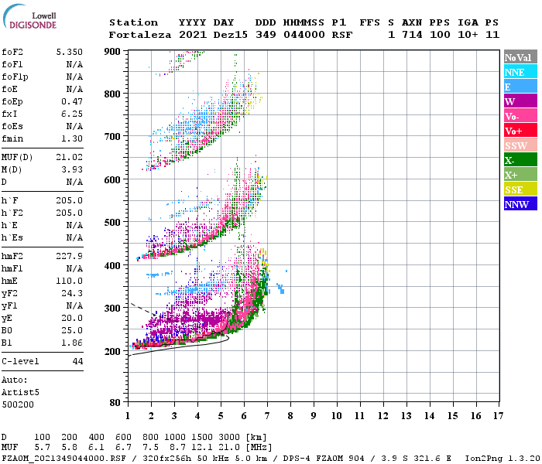
Task: Click the isolated blue echo near 7.7 MHz
Action: 280,288
